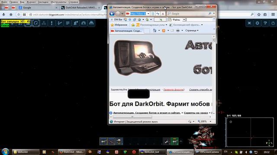
Task: Switch to DarkOrbit Reloaded Firefox tab
Action: click(x=81, y=8)
